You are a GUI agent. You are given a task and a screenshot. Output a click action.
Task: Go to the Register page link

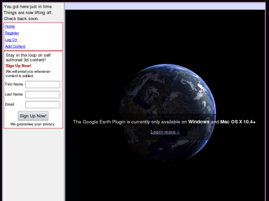point(12,33)
